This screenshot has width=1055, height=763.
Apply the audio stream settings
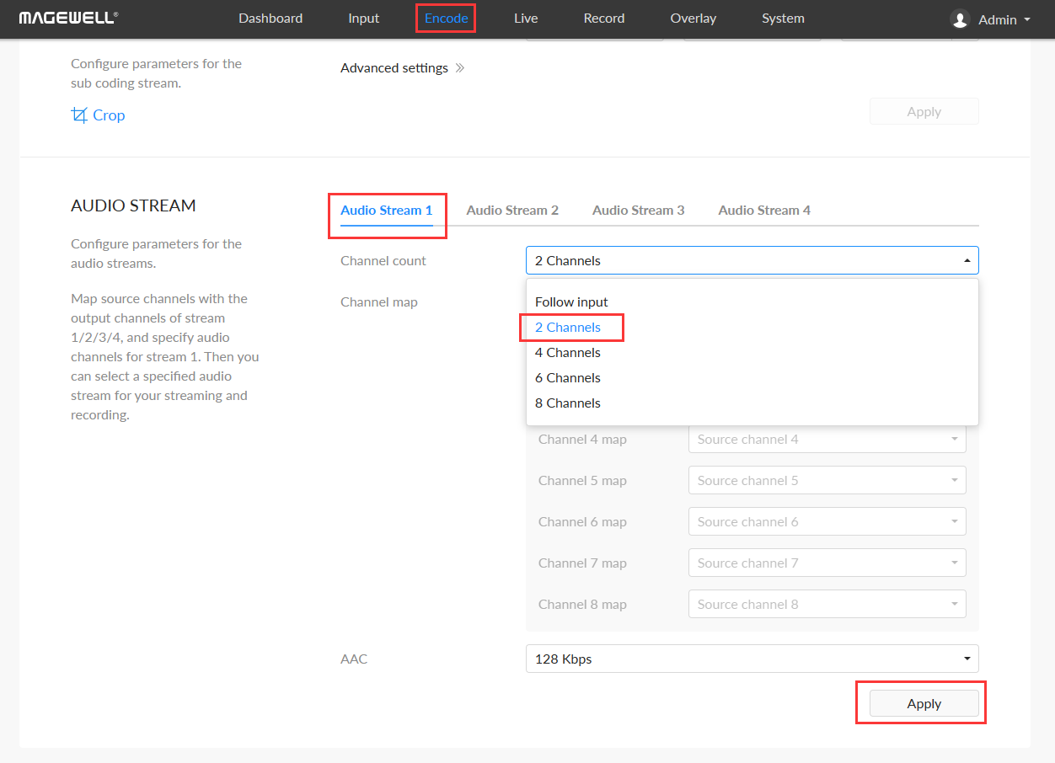pos(923,703)
